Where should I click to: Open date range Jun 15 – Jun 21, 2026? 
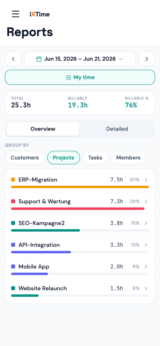coord(80,59)
